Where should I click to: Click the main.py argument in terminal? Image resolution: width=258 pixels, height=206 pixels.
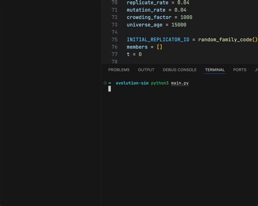(180, 83)
